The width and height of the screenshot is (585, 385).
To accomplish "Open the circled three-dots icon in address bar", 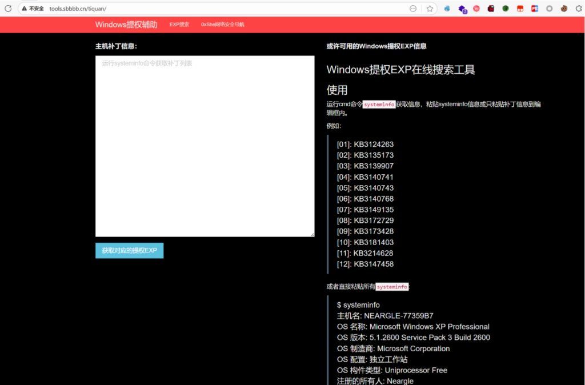I will pos(413,9).
